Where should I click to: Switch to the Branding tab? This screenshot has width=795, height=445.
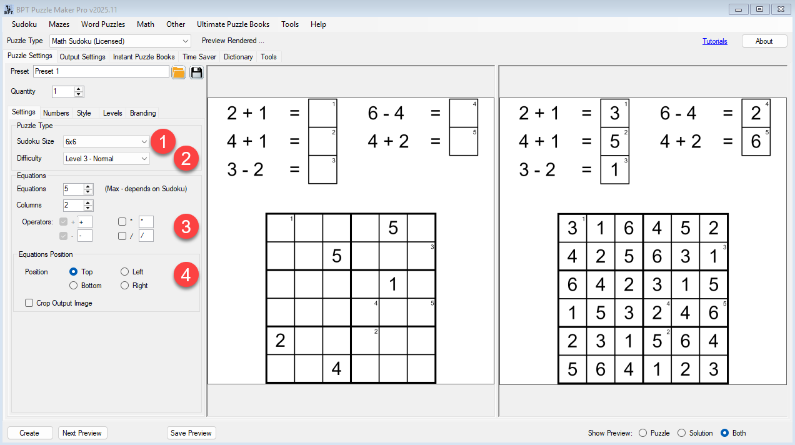pyautogui.click(x=142, y=113)
